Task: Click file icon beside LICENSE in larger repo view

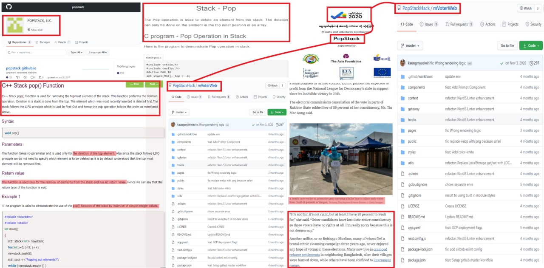Action: point(404,206)
